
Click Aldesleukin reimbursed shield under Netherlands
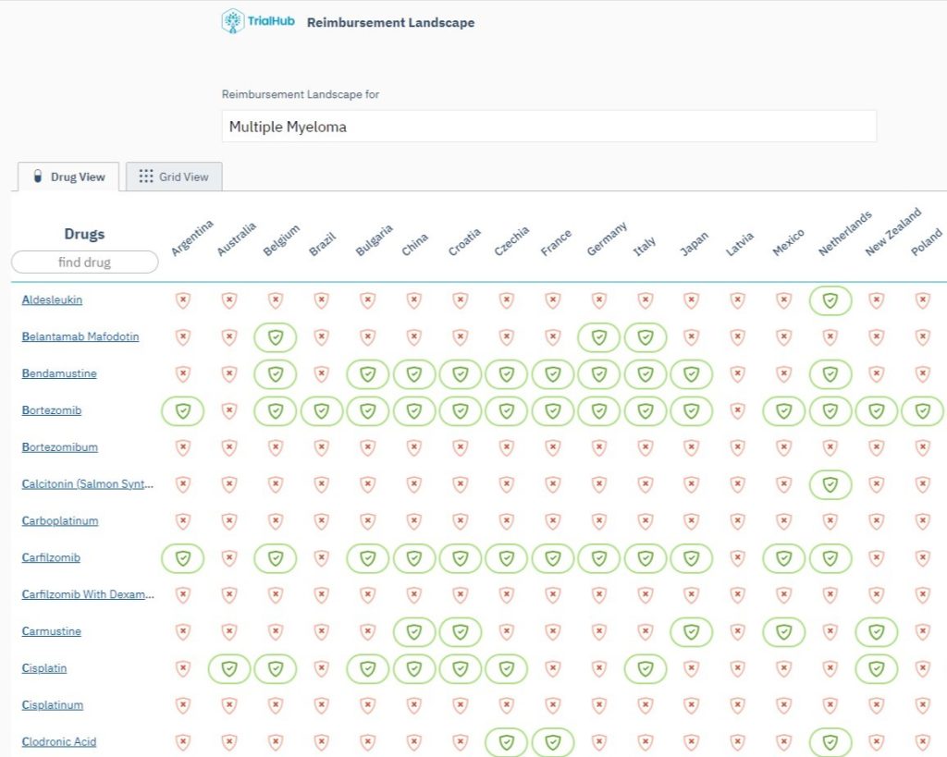[830, 300]
